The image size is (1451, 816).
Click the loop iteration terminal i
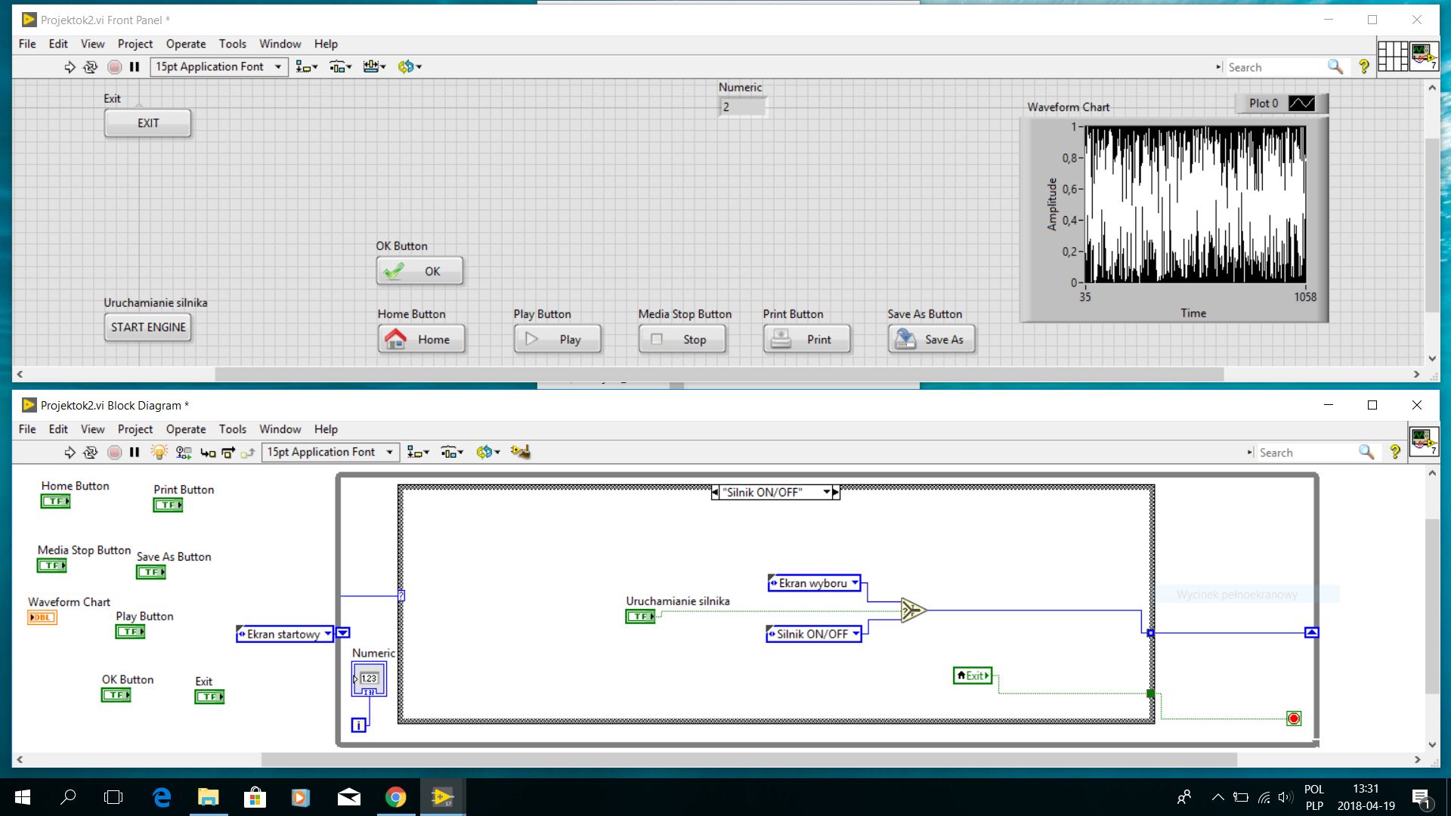tap(359, 725)
